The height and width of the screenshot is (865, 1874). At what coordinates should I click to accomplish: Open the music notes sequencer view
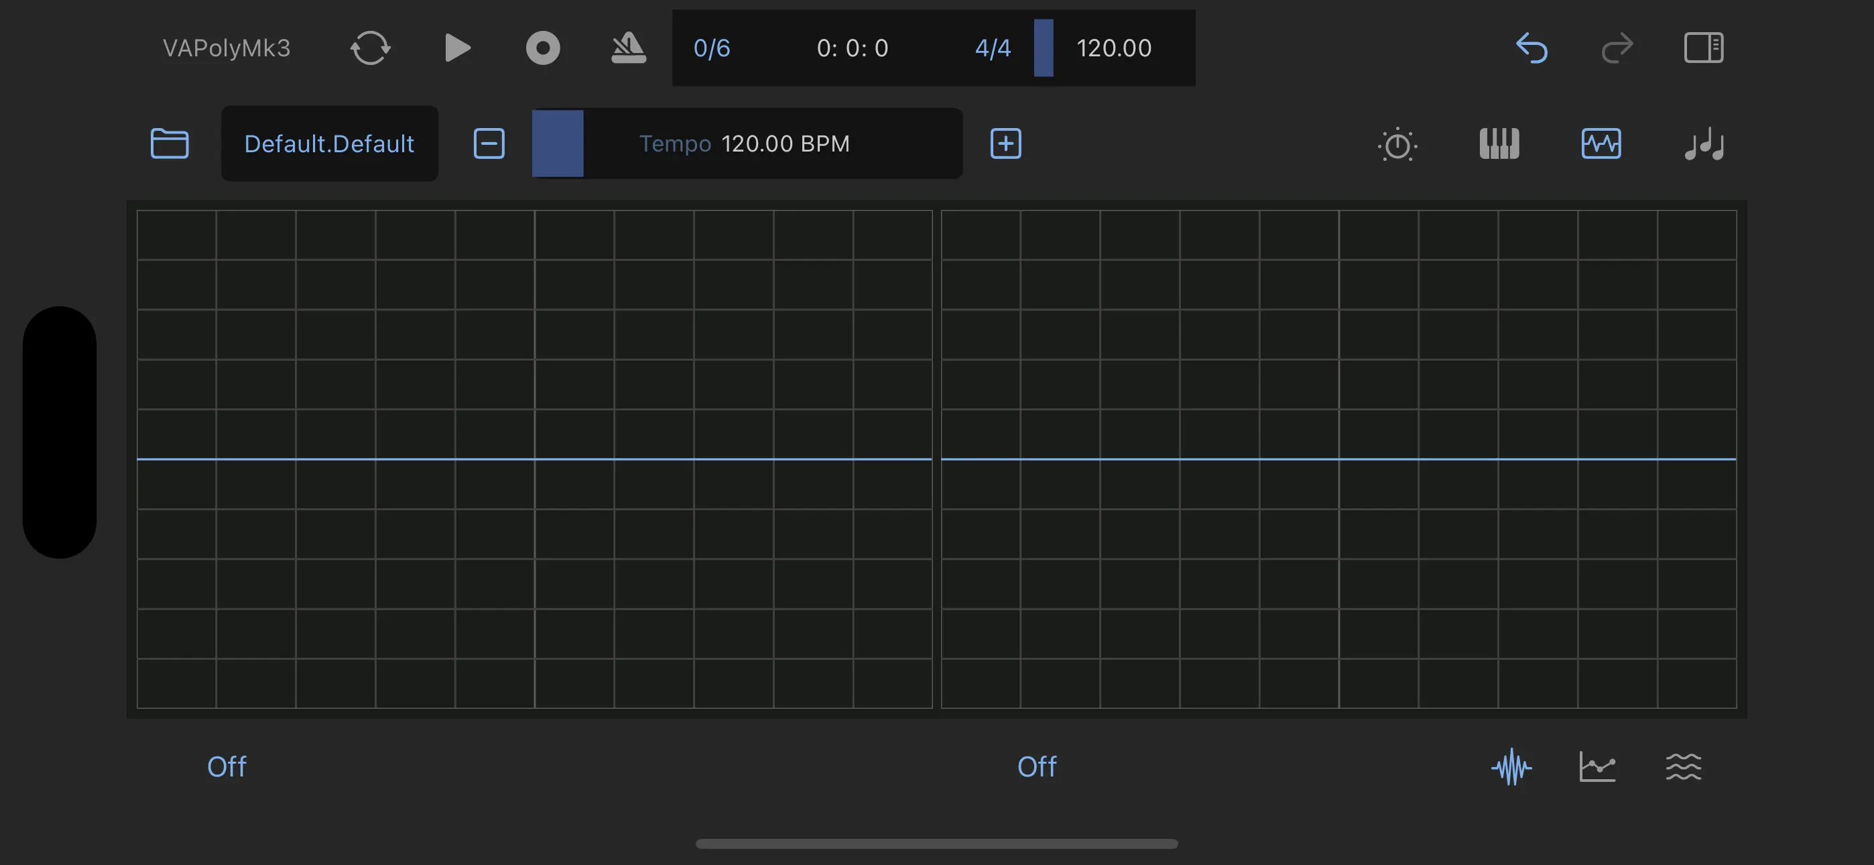(1704, 143)
